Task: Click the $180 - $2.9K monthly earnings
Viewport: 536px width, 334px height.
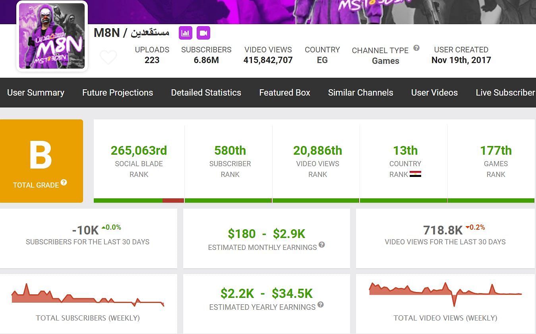Action: click(x=266, y=234)
